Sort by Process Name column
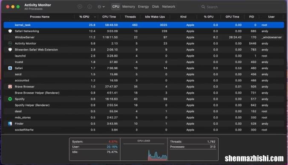Viewport: 288px width, 165px height. 40,17
